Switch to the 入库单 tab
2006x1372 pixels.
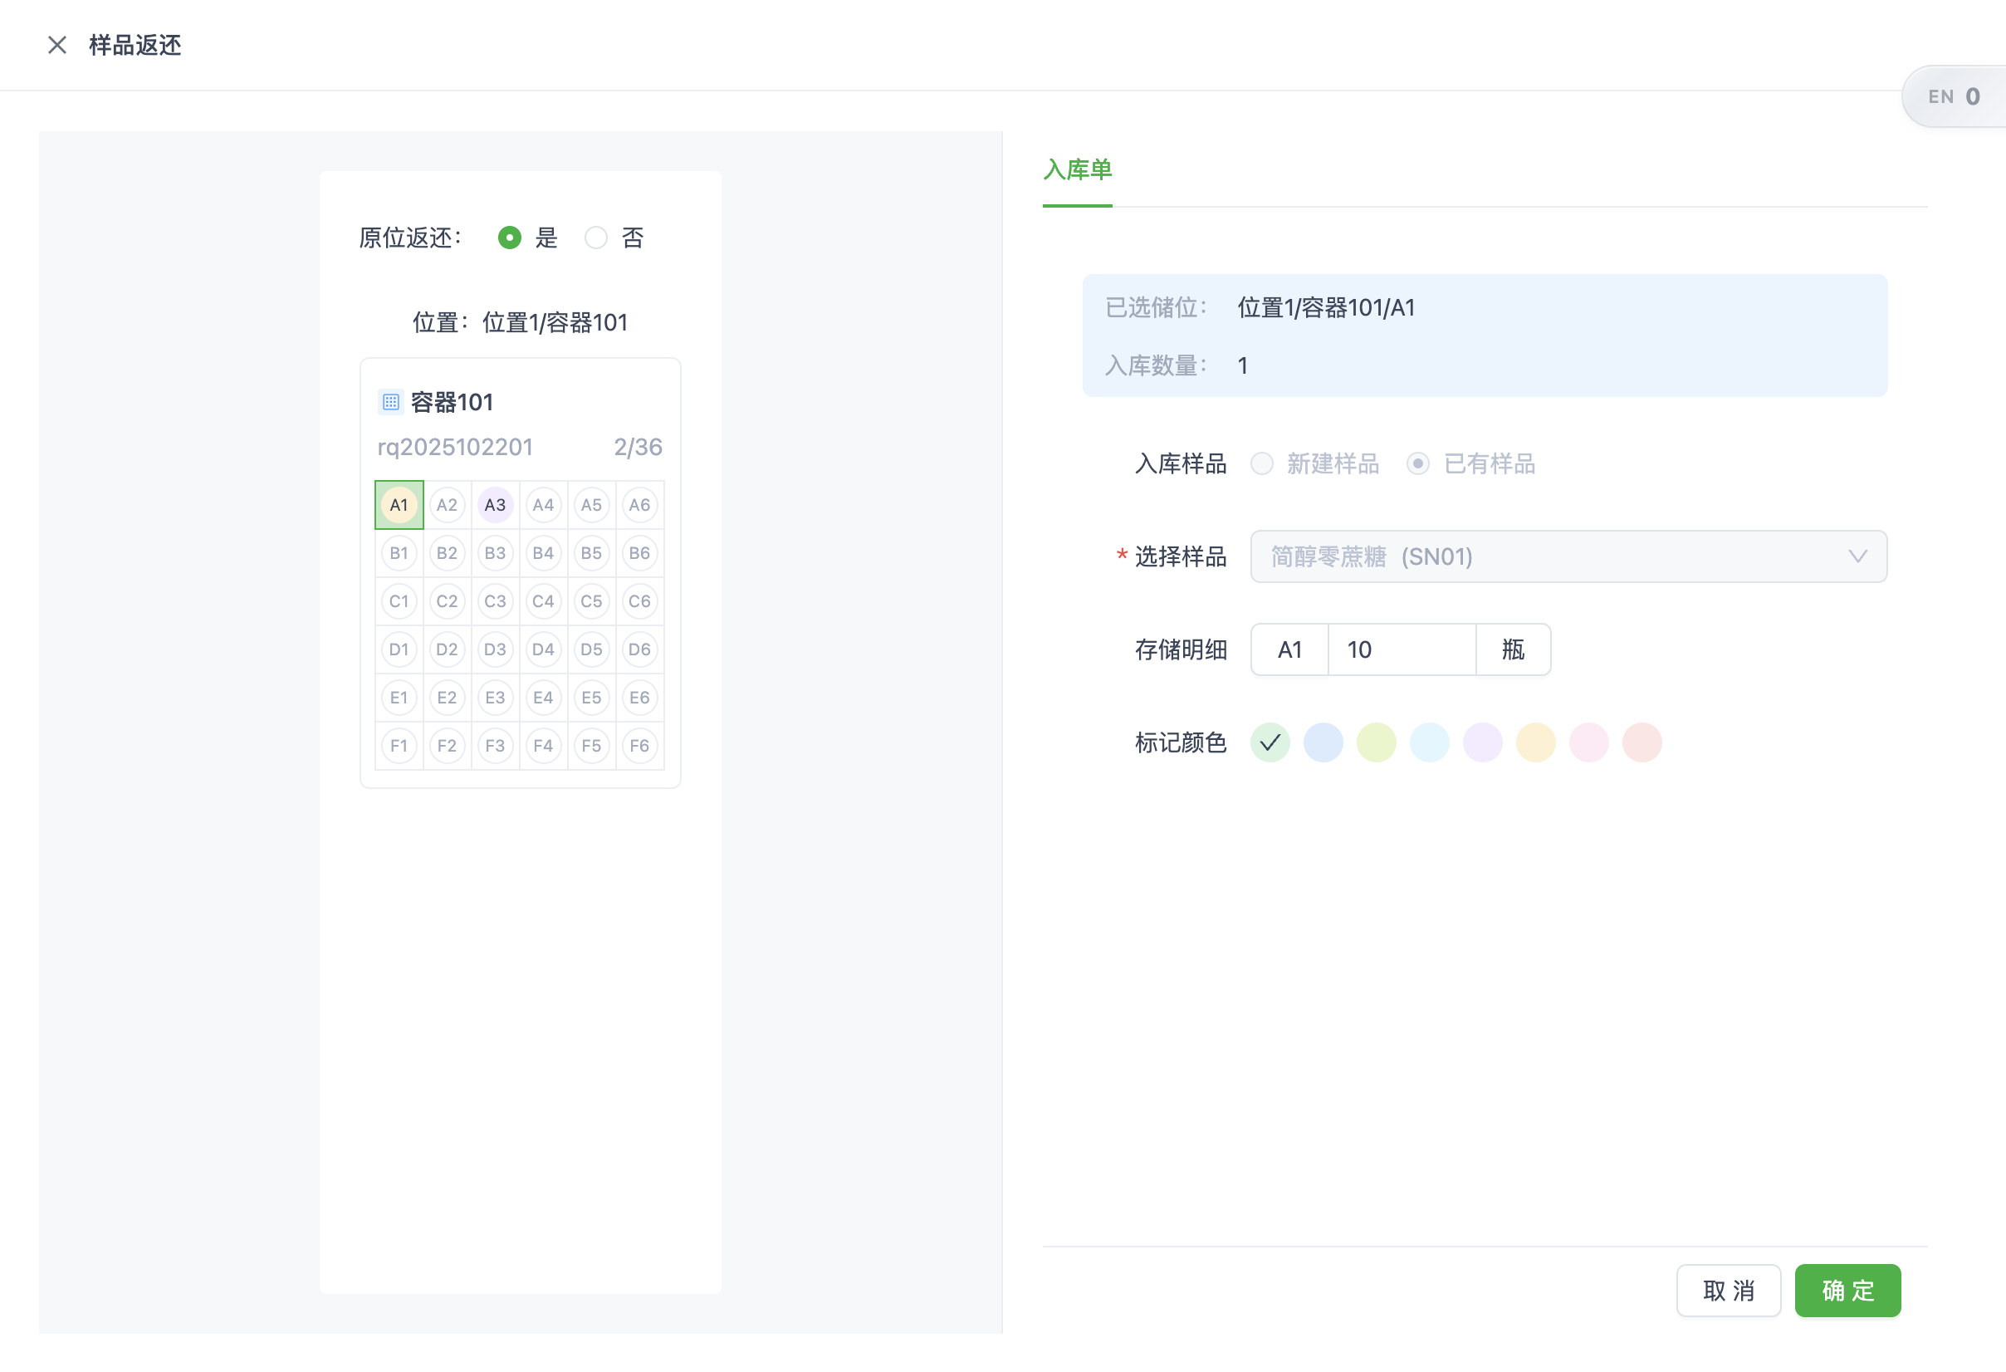1076,170
